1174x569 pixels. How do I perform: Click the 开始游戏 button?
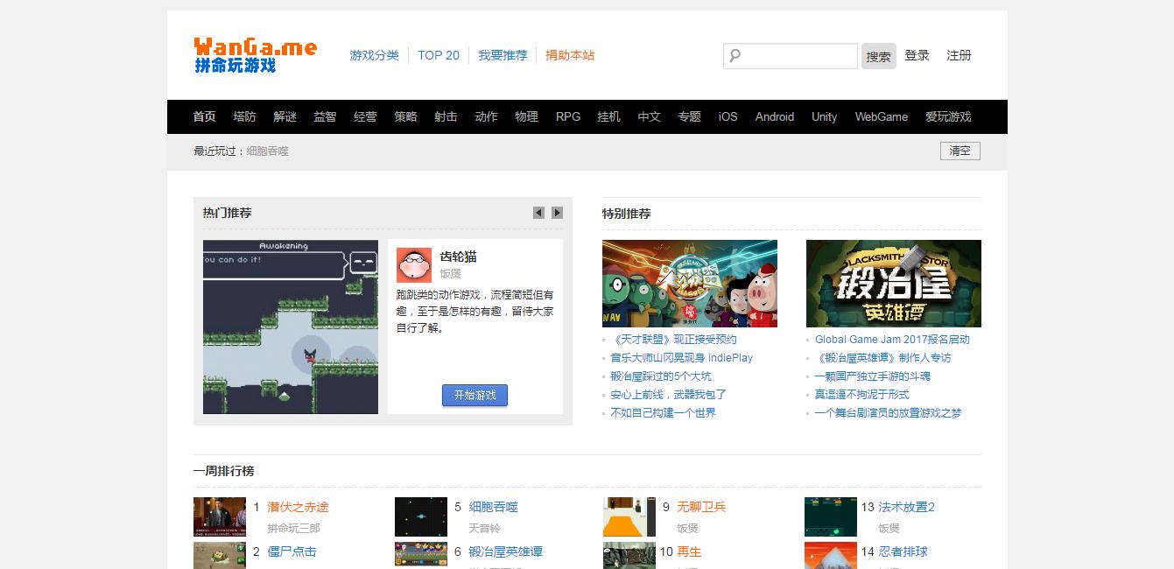(x=475, y=395)
